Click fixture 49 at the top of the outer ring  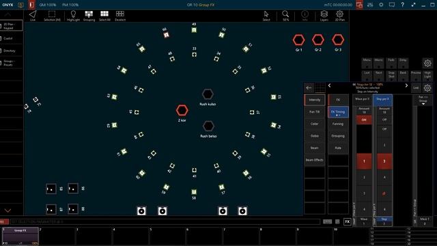[194, 30]
